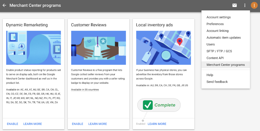
Task: Select Account settings in menu
Action: pos(226,17)
